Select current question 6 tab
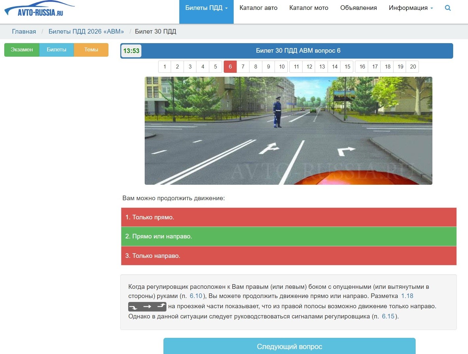Viewport: 468px width, 354px height. click(230, 67)
